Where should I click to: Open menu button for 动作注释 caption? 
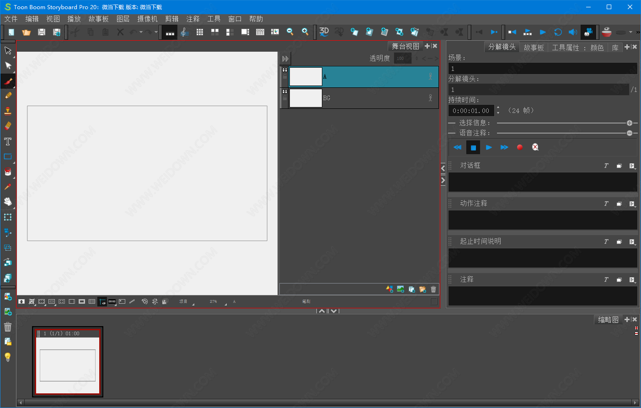[632, 204]
